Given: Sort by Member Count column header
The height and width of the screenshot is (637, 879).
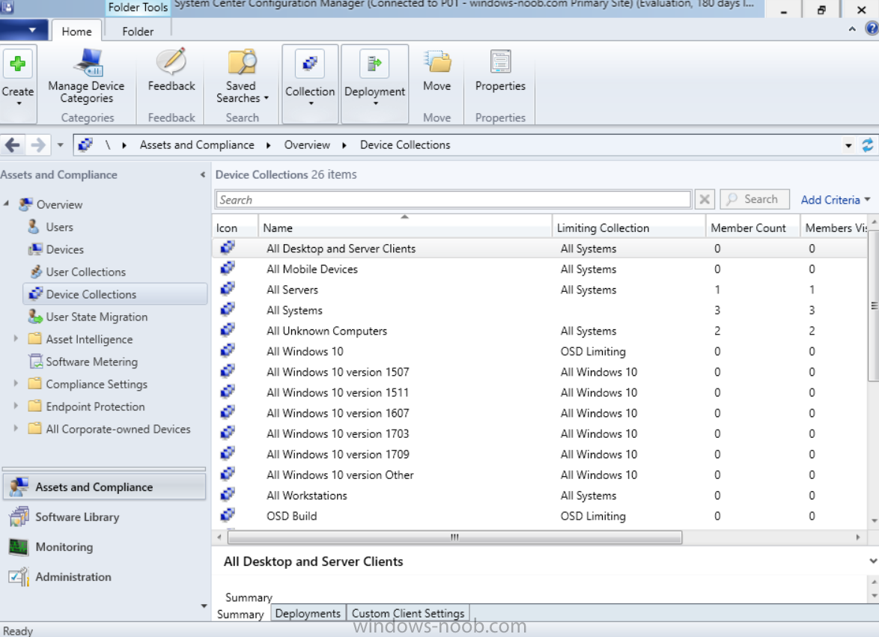Looking at the screenshot, I should pyautogui.click(x=753, y=228).
